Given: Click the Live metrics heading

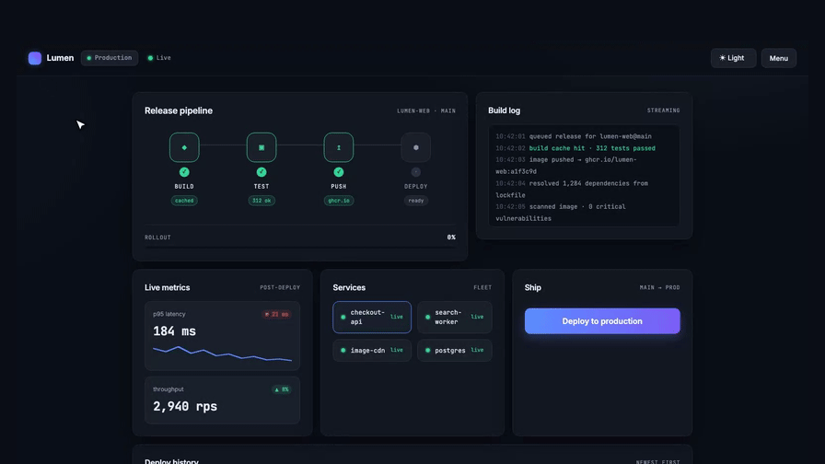Looking at the screenshot, I should tap(168, 288).
